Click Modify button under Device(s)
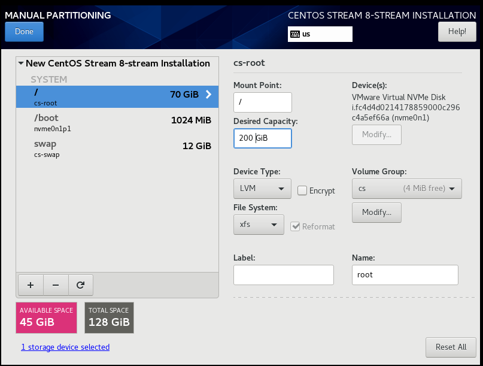The image size is (483, 366). [376, 134]
